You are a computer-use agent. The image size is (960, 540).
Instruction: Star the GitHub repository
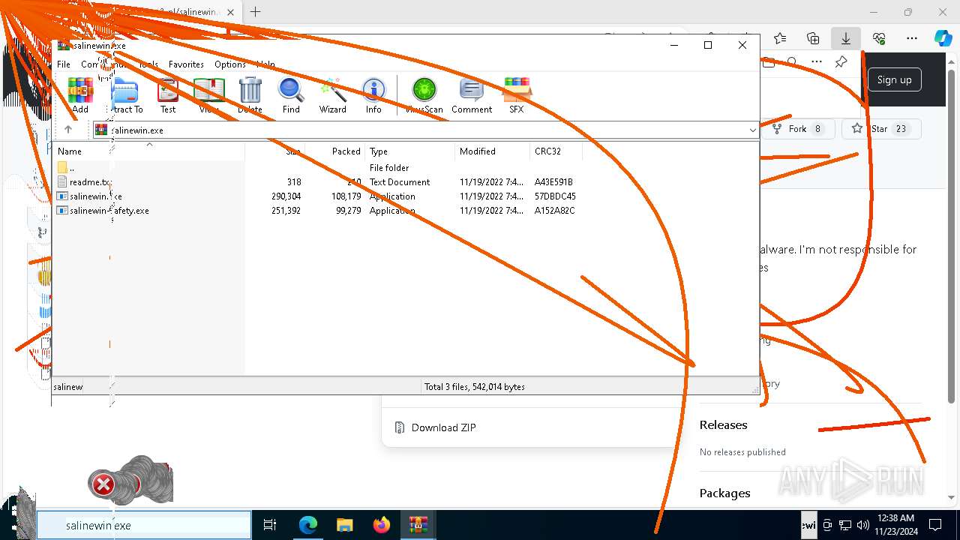point(880,129)
